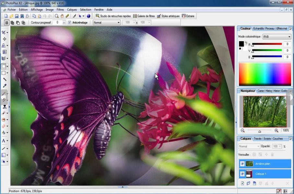Image resolution: width=294 pixels, height=194 pixels.
Task: Zoom in using the Navigateur plus magnifier
Action: 276,131
